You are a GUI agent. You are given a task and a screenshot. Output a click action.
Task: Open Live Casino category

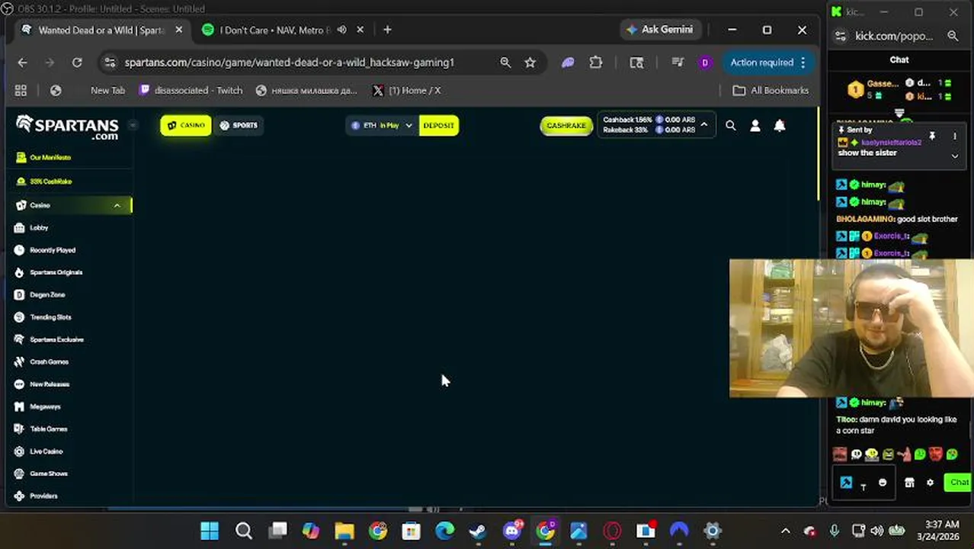click(x=46, y=451)
